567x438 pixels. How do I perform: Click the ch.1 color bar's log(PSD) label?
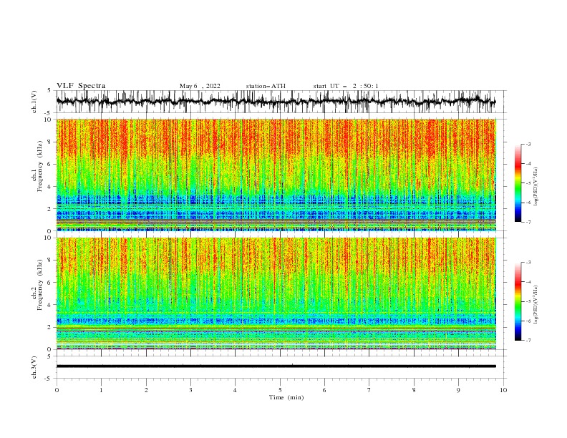point(535,187)
